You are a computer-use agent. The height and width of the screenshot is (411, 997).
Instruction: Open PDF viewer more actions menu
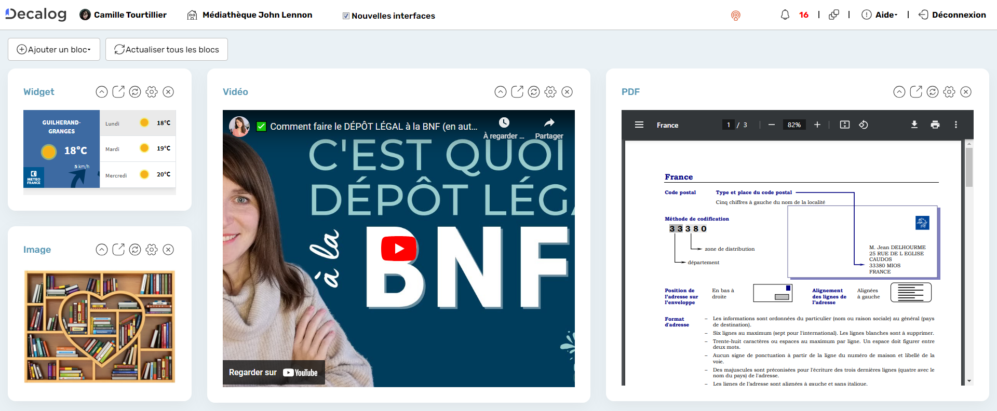pos(956,125)
